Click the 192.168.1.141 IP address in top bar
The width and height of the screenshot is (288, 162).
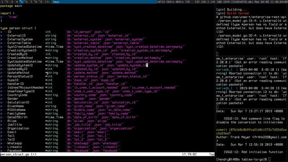coord(206,2)
